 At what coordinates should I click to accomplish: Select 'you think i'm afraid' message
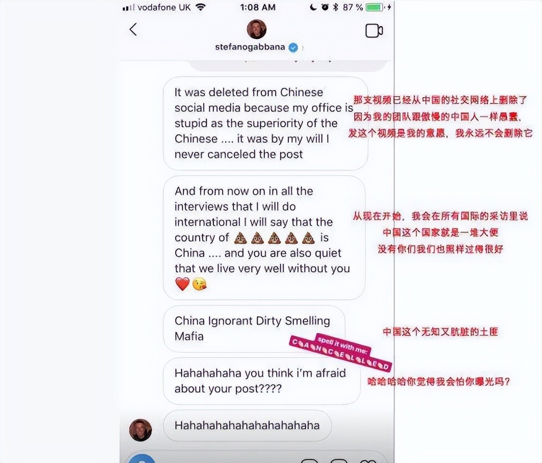tap(262, 381)
